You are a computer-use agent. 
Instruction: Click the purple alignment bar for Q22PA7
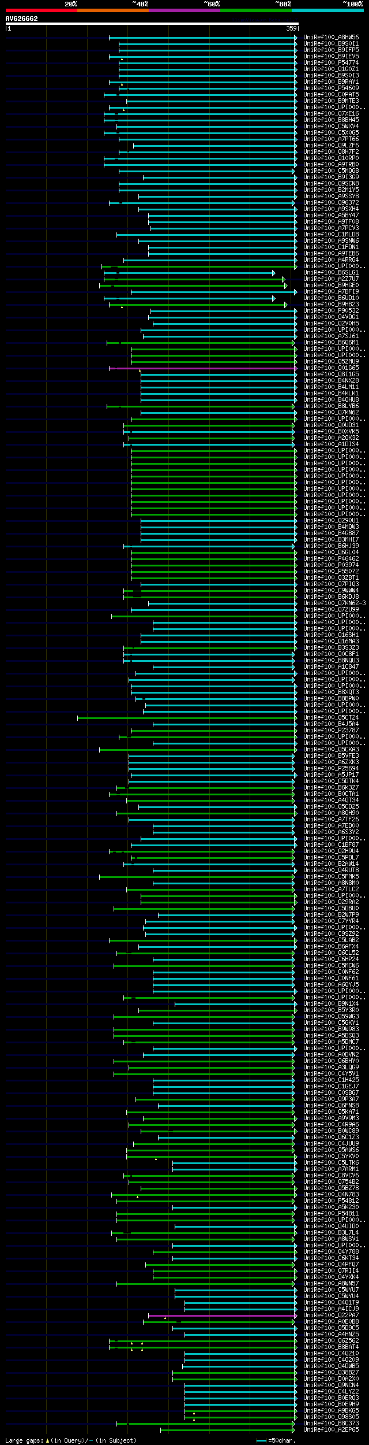point(221,1316)
